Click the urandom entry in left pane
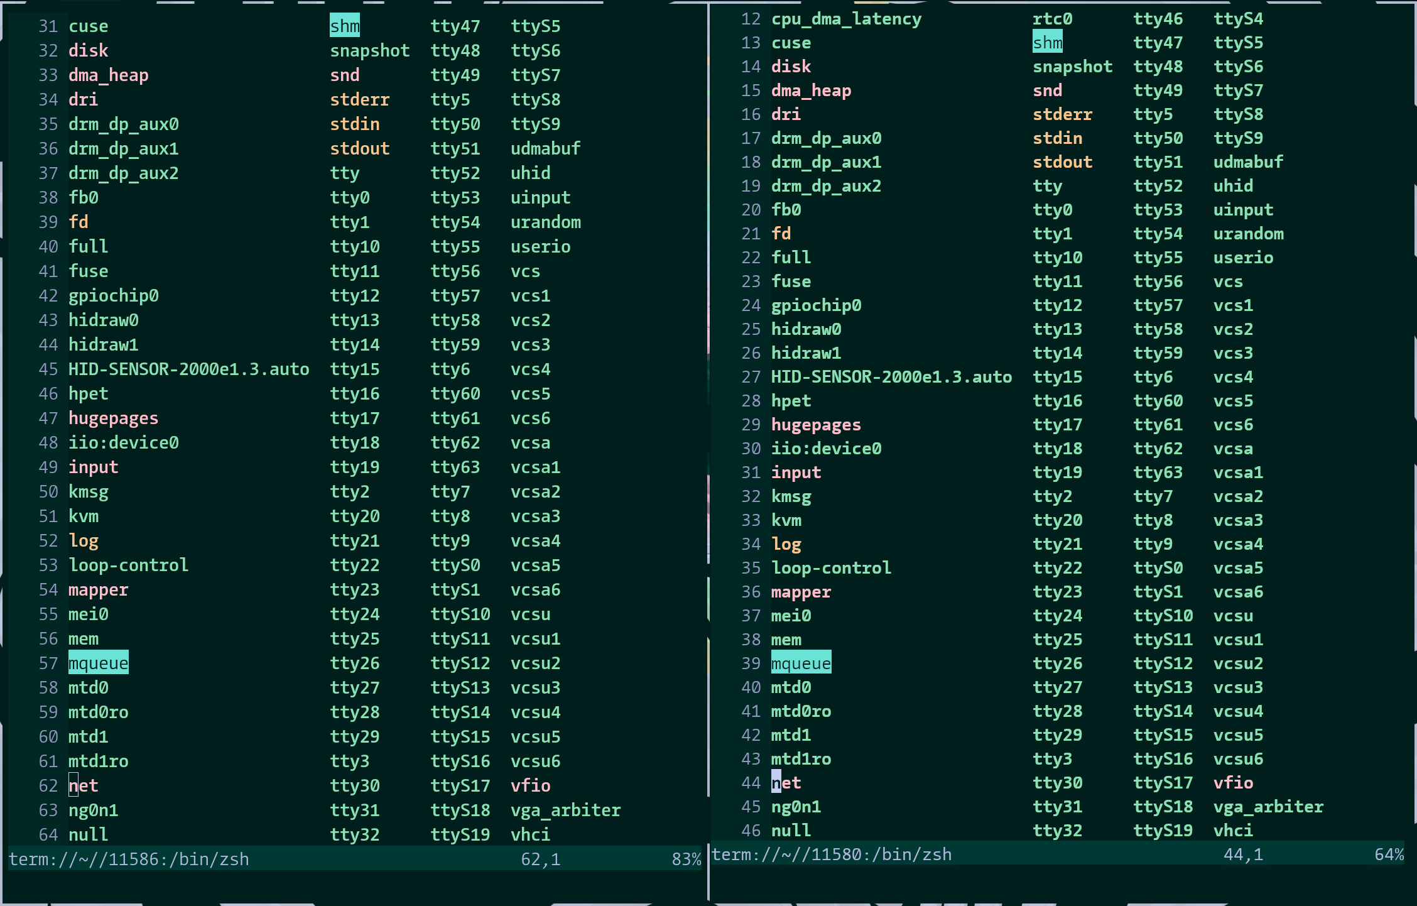1417x906 pixels. coord(545,222)
